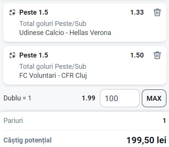
Task: Click the first Peste 1.5 selection title
Action: click(34, 12)
